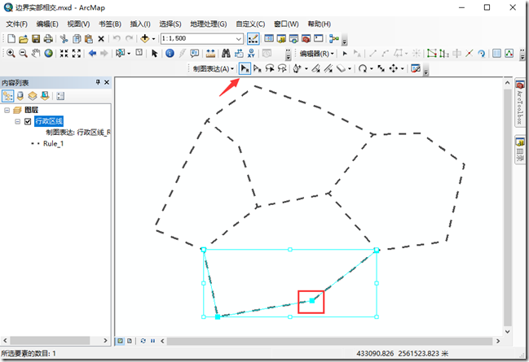
Task: Click the Paste clipboard icon
Action: pos(88,39)
